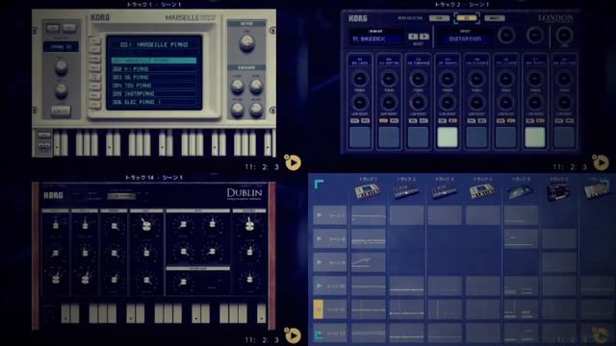Open the Track 2 gadget icon in scene grid
The height and width of the screenshot is (346, 616).
(x=406, y=191)
